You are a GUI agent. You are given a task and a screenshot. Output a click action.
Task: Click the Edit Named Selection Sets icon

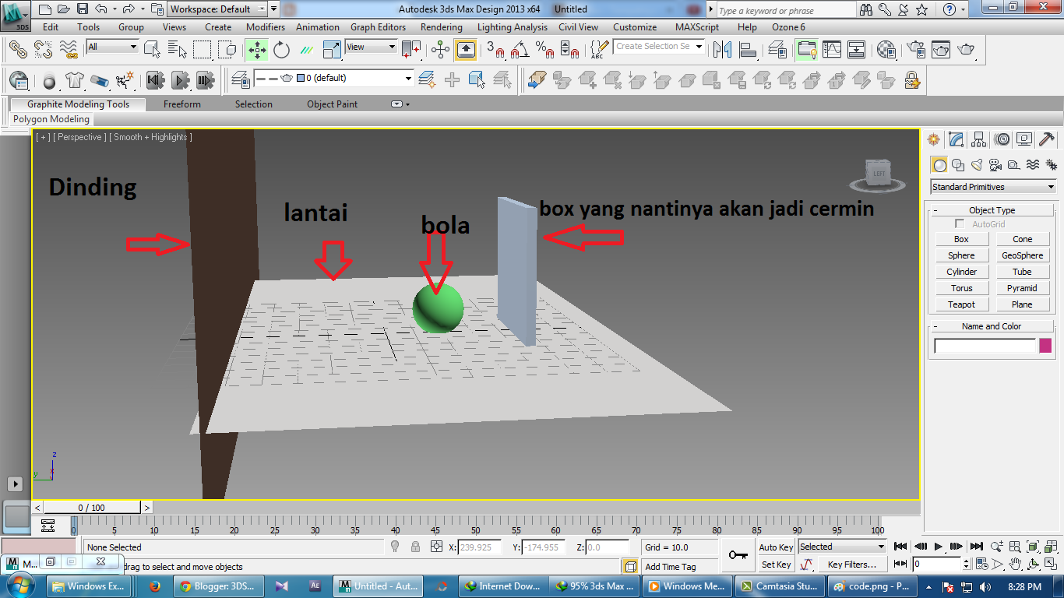tap(597, 49)
